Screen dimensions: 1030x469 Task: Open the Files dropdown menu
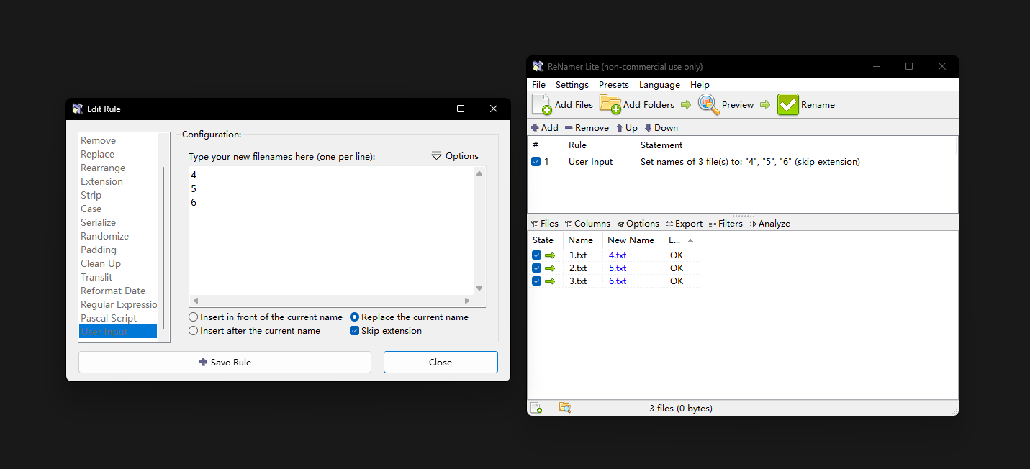545,224
